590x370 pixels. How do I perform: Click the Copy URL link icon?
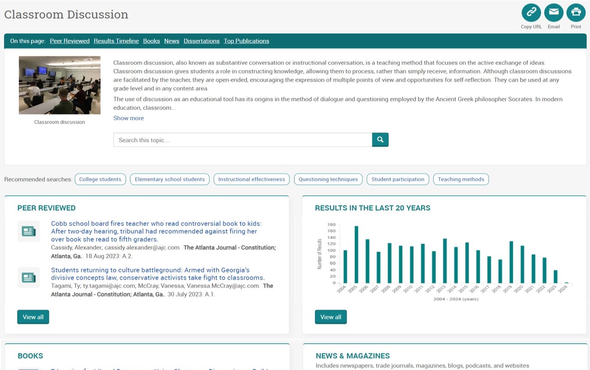531,12
